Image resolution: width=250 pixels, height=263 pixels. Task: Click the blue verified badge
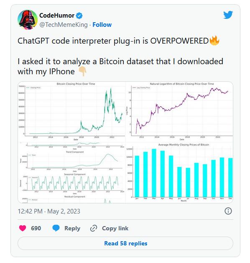(x=79, y=16)
